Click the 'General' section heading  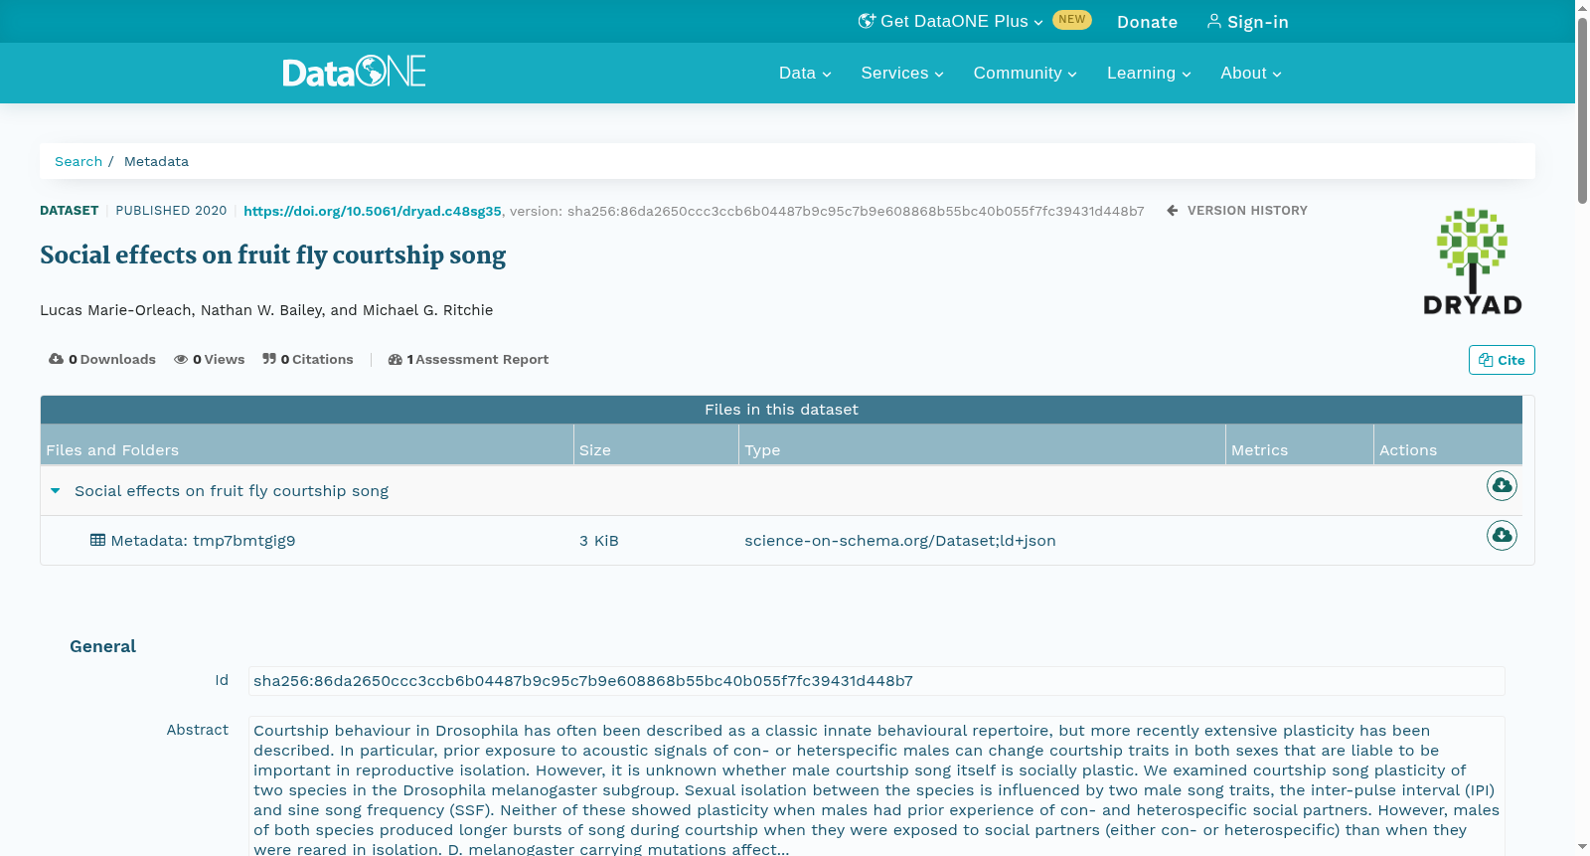[102, 646]
